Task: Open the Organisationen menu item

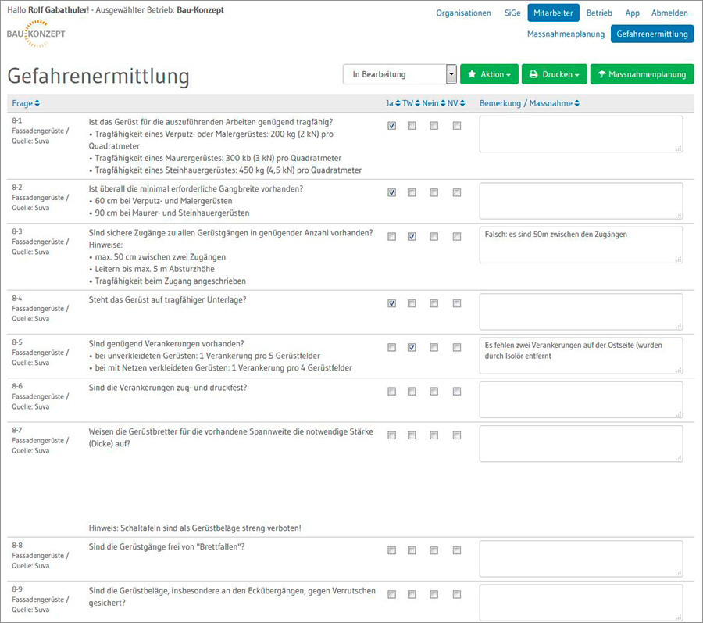Action: (463, 13)
